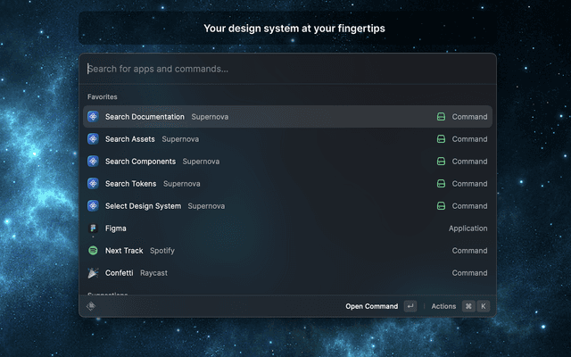This screenshot has height=357, width=571.
Task: Click the Enter key hint icon
Action: [x=410, y=306]
